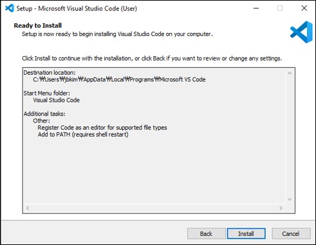Click the Add to PATH task line

pos(83,135)
